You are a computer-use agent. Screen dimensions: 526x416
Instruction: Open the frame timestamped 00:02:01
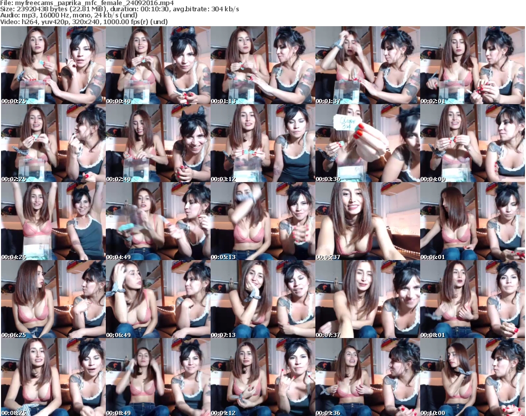point(473,65)
